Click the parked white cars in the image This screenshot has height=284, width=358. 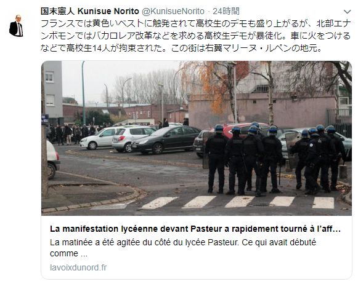click(x=118, y=139)
